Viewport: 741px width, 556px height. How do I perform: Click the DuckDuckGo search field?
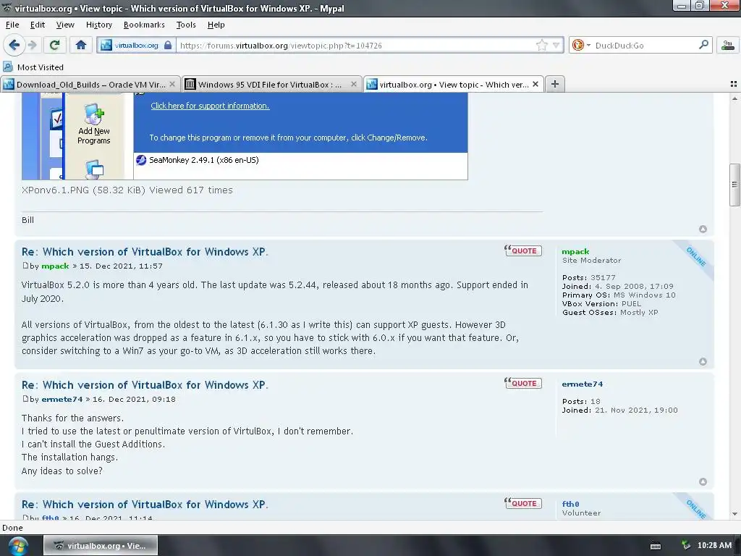click(x=645, y=46)
